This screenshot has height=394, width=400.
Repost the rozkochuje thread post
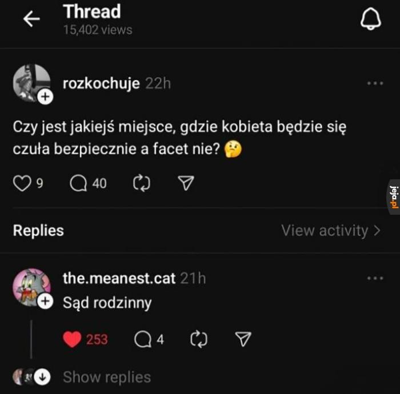click(x=141, y=183)
